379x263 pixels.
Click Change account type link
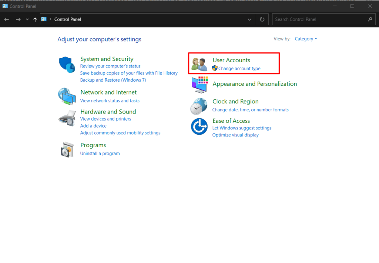tap(239, 69)
